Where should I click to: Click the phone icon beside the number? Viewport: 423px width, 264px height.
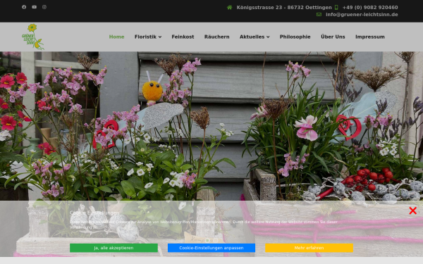(336, 7)
